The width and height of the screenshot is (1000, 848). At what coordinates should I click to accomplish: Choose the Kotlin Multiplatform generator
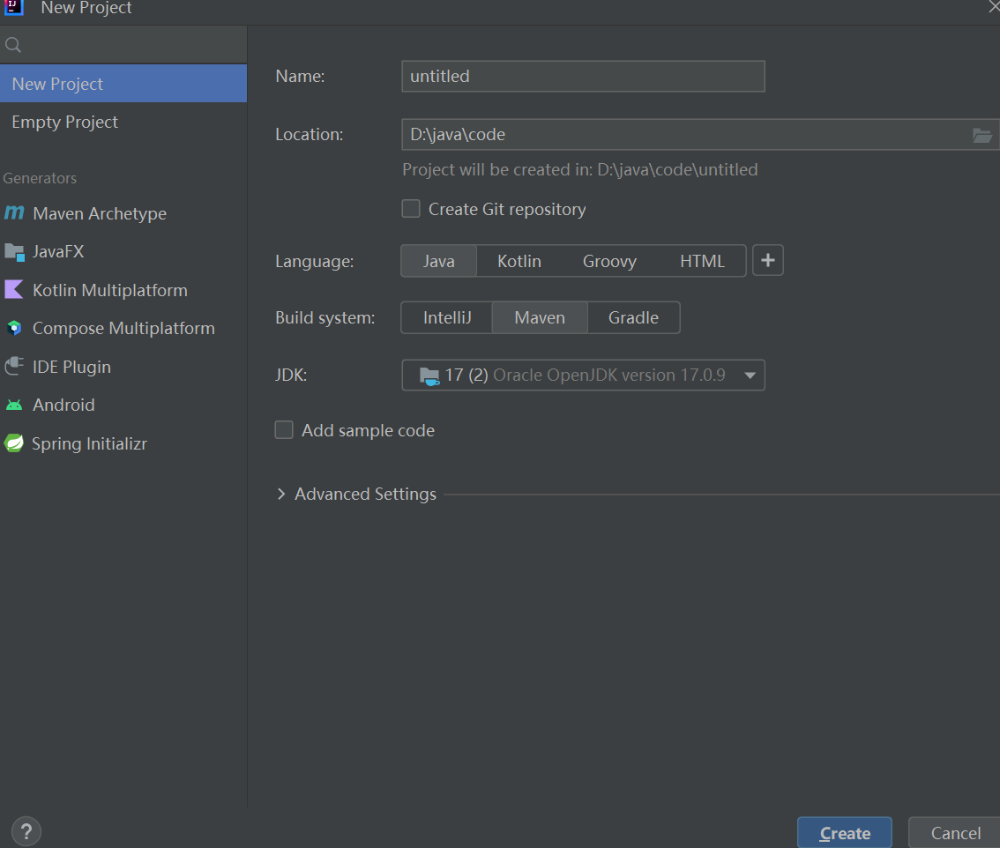pyautogui.click(x=123, y=290)
